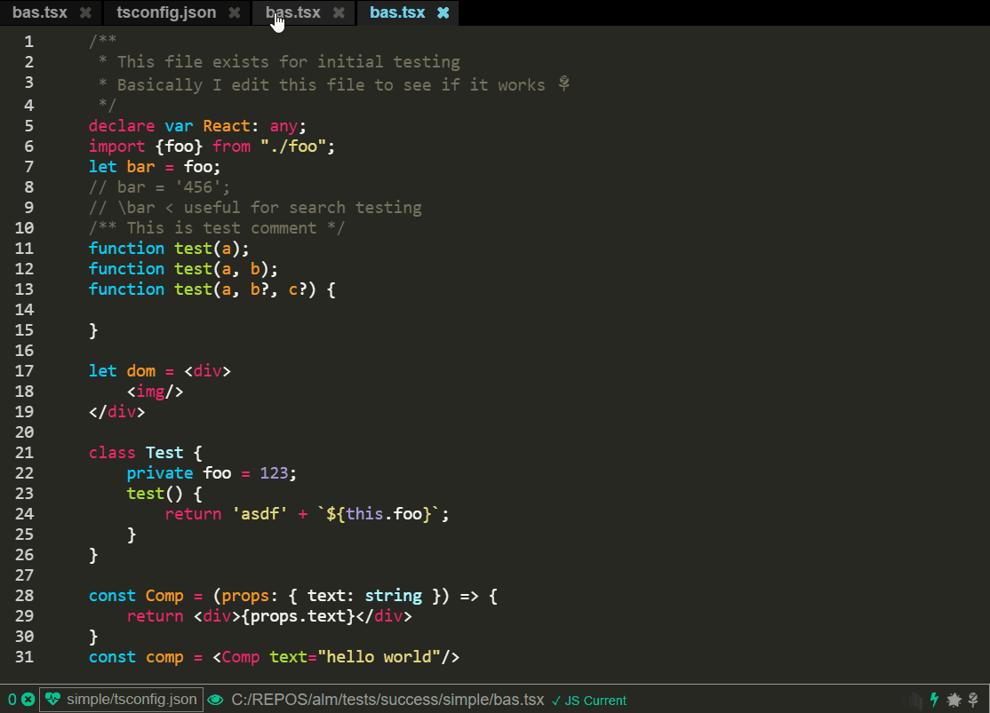Close the tsconfig.json tab
This screenshot has height=713, width=990.
pyautogui.click(x=234, y=12)
